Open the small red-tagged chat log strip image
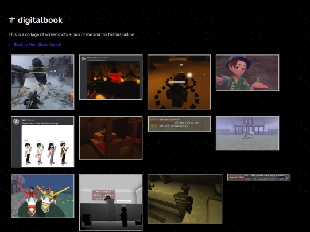The height and width of the screenshot is (232, 310). pyautogui.click(x=258, y=177)
